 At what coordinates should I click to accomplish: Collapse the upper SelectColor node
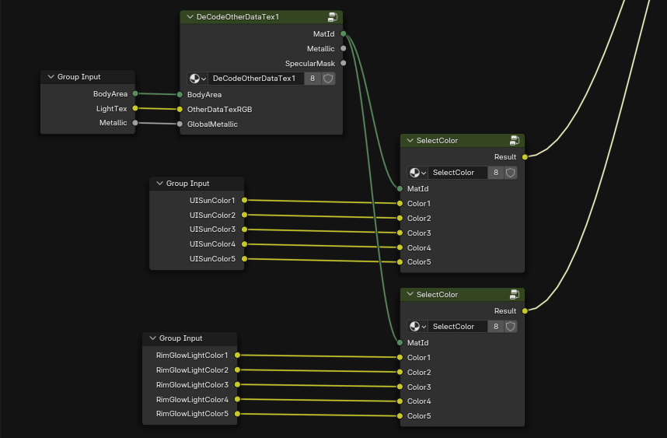tap(410, 141)
